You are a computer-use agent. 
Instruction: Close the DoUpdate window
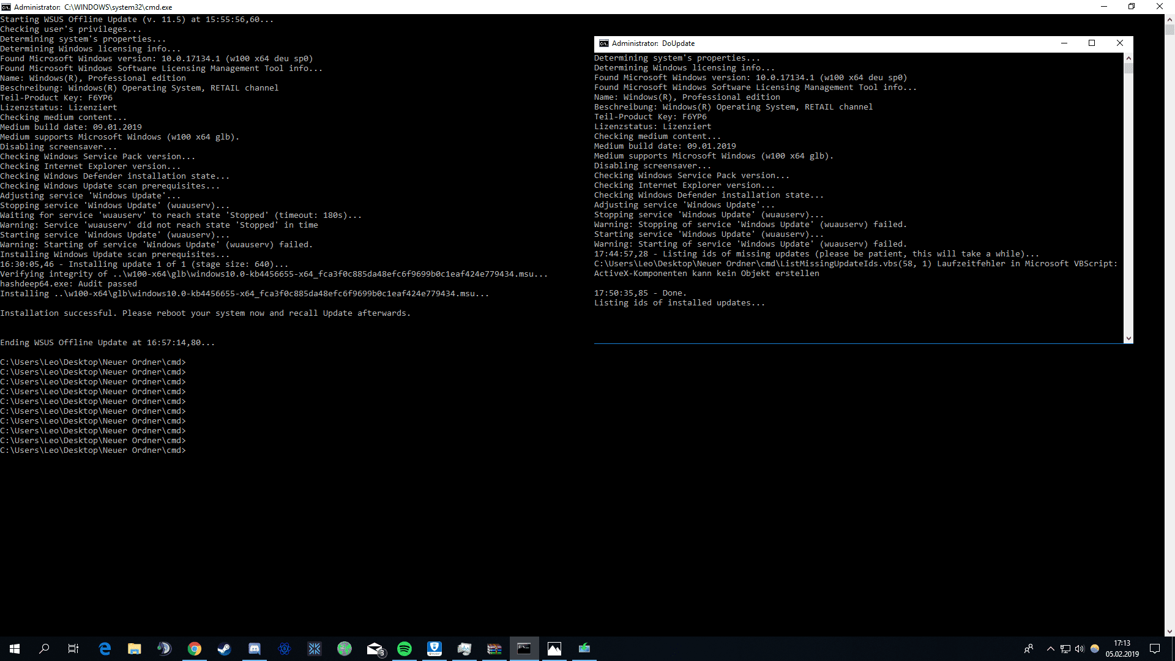point(1119,43)
